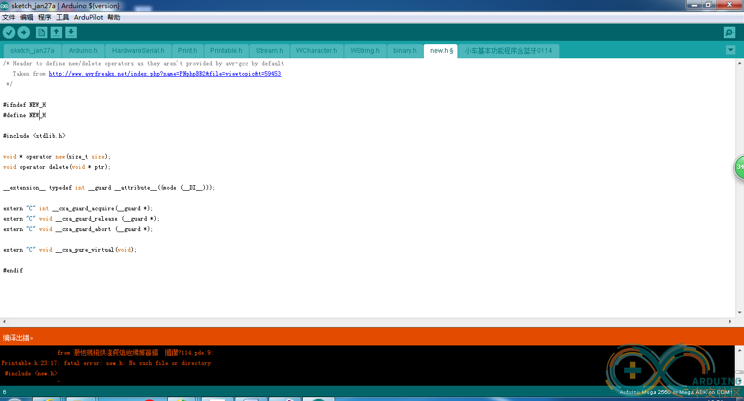Viewport: 744px width, 401px height.
Task: Click the '__cxa_pure_virtual' line
Action: coord(70,250)
